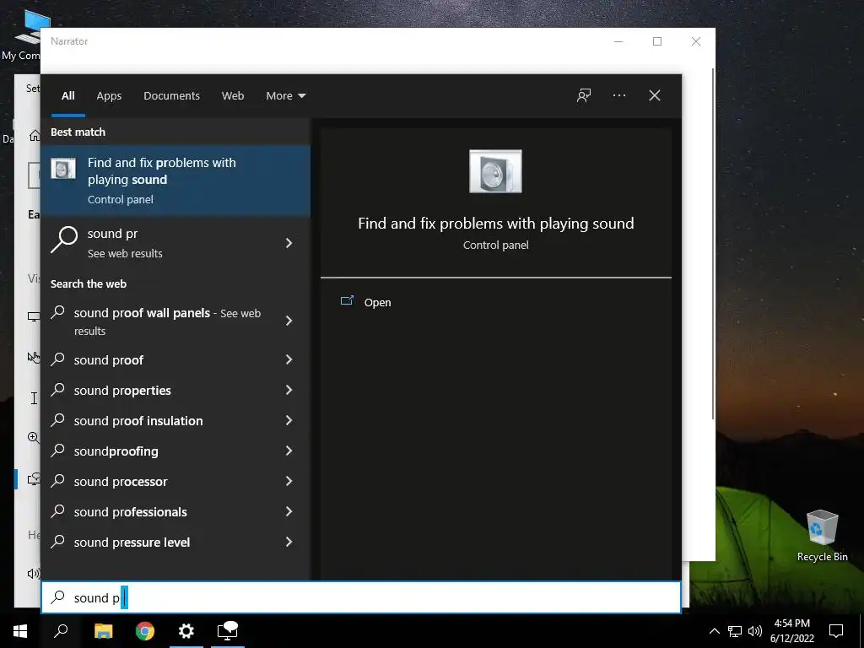Open the Settings gear on the taskbar
The width and height of the screenshot is (864, 648).
coord(186,631)
